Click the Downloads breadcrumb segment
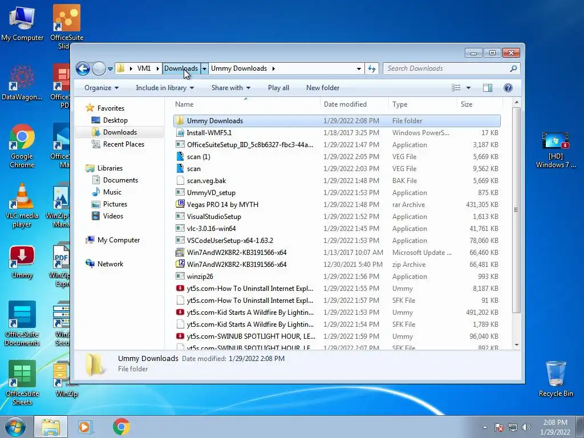 tap(181, 68)
